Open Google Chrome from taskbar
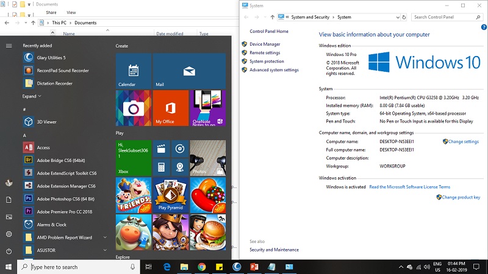The height and width of the screenshot is (274, 488). pos(202,267)
